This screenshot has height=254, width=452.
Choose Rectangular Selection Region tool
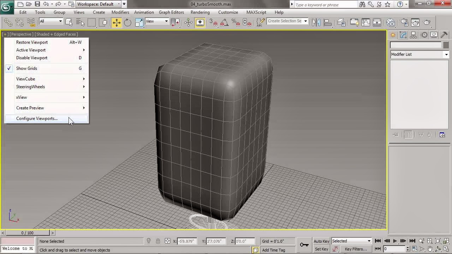pyautogui.click(x=92, y=23)
